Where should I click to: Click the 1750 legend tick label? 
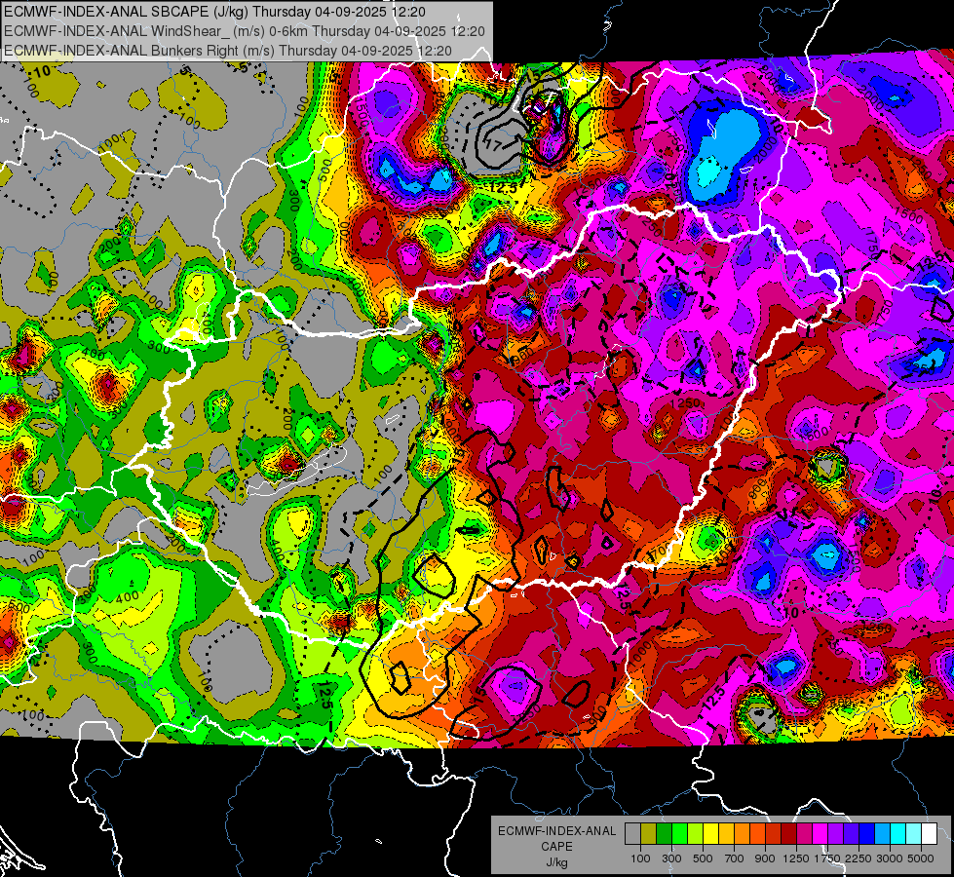pos(827,858)
